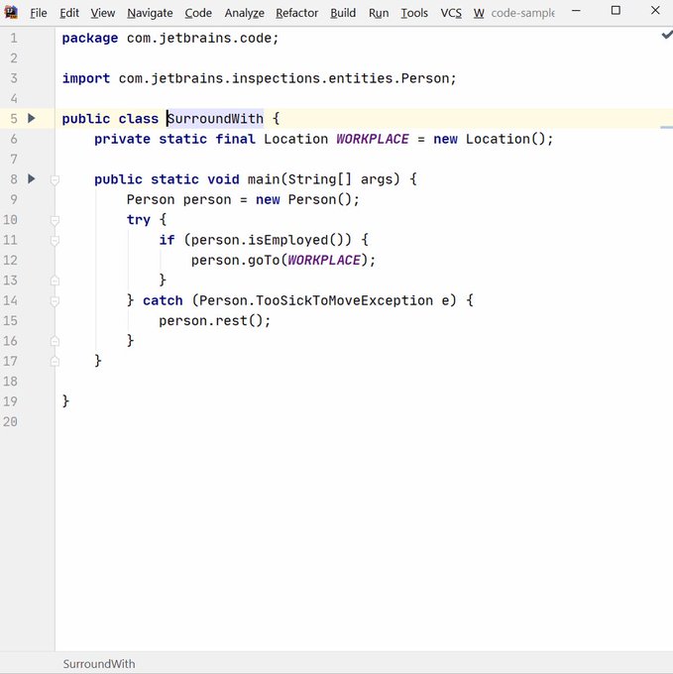Click the error stripe mark on right edge

tap(666, 127)
